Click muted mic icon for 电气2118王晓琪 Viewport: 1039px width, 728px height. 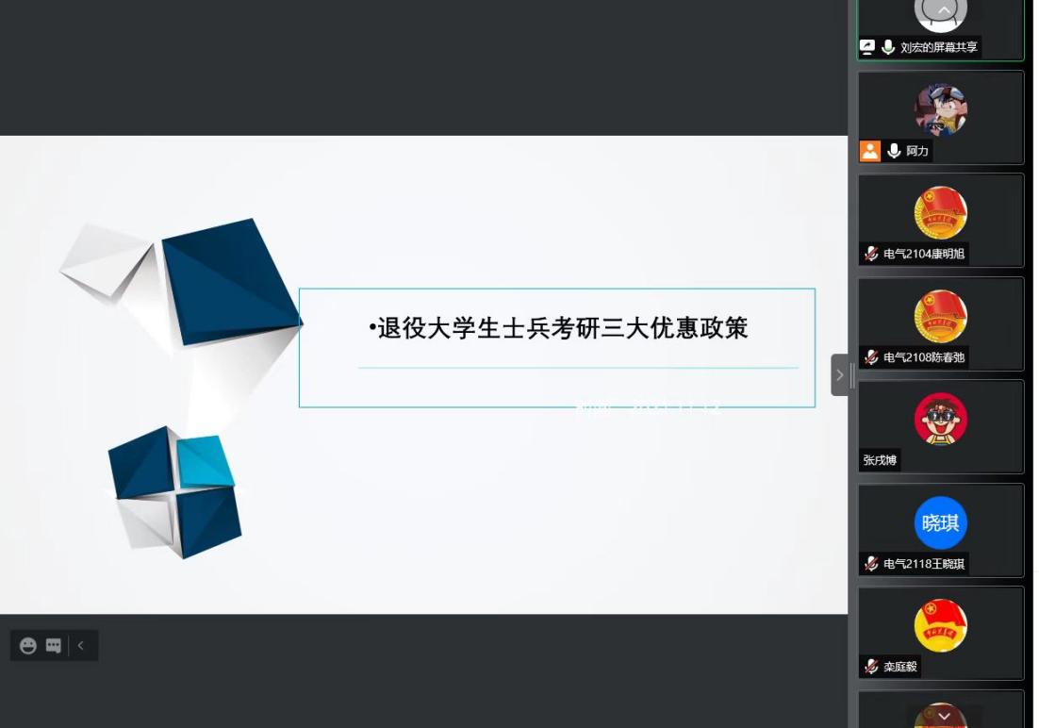click(x=871, y=564)
